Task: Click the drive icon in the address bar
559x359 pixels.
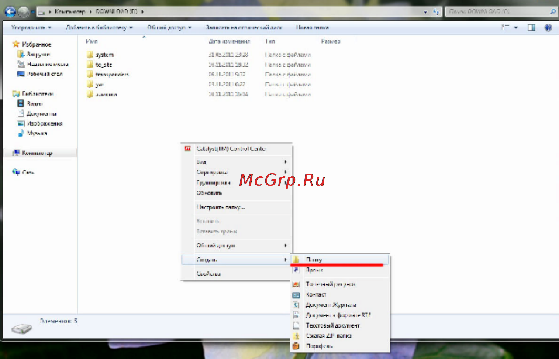Action: (x=42, y=12)
